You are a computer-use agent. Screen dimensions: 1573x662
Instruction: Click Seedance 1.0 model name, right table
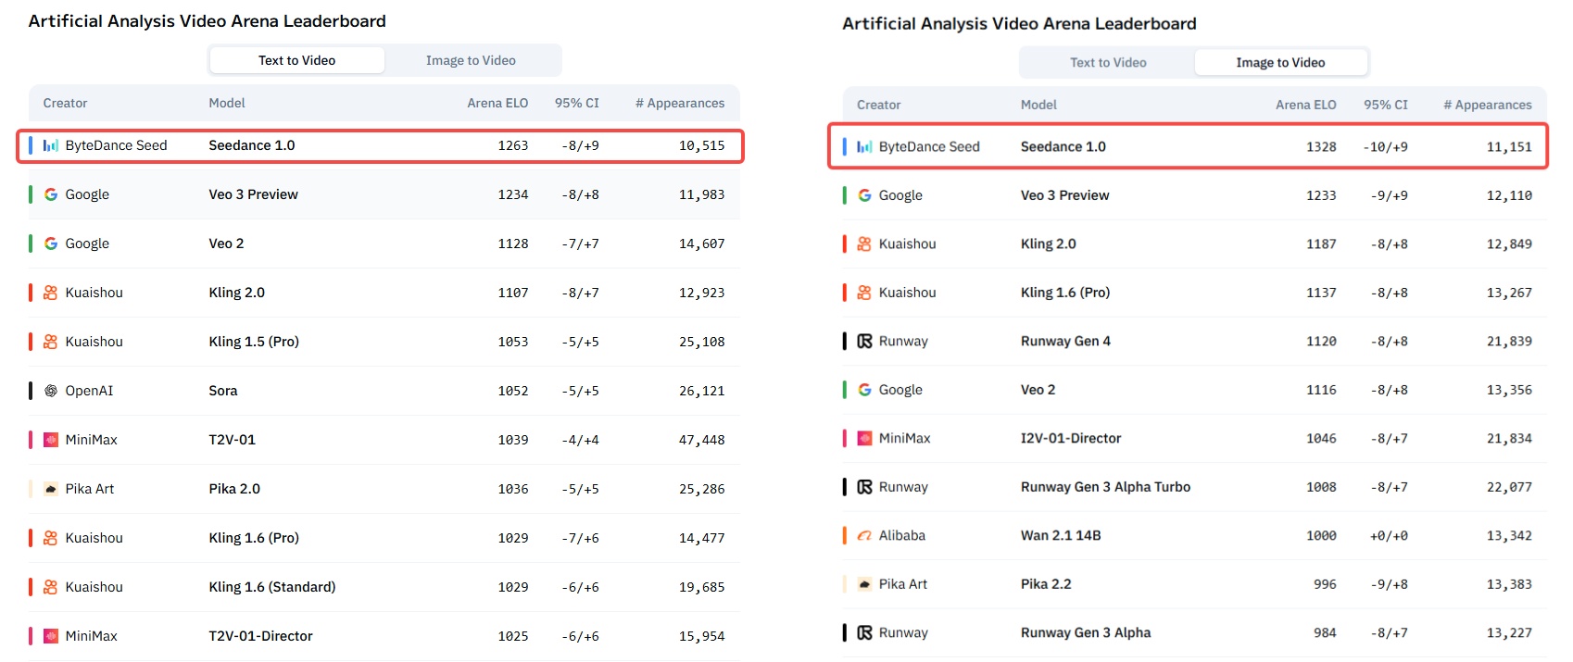(1063, 146)
